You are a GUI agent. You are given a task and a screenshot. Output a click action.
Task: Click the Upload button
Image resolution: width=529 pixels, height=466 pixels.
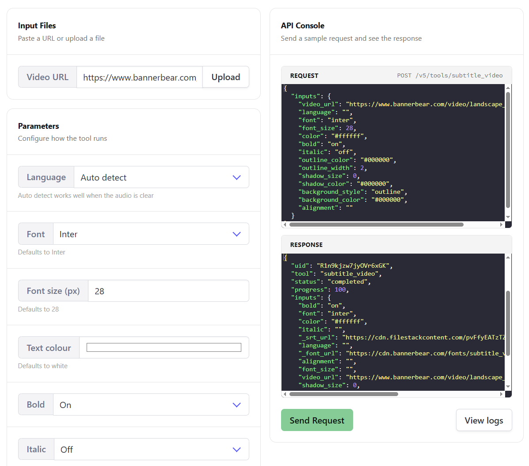click(226, 77)
